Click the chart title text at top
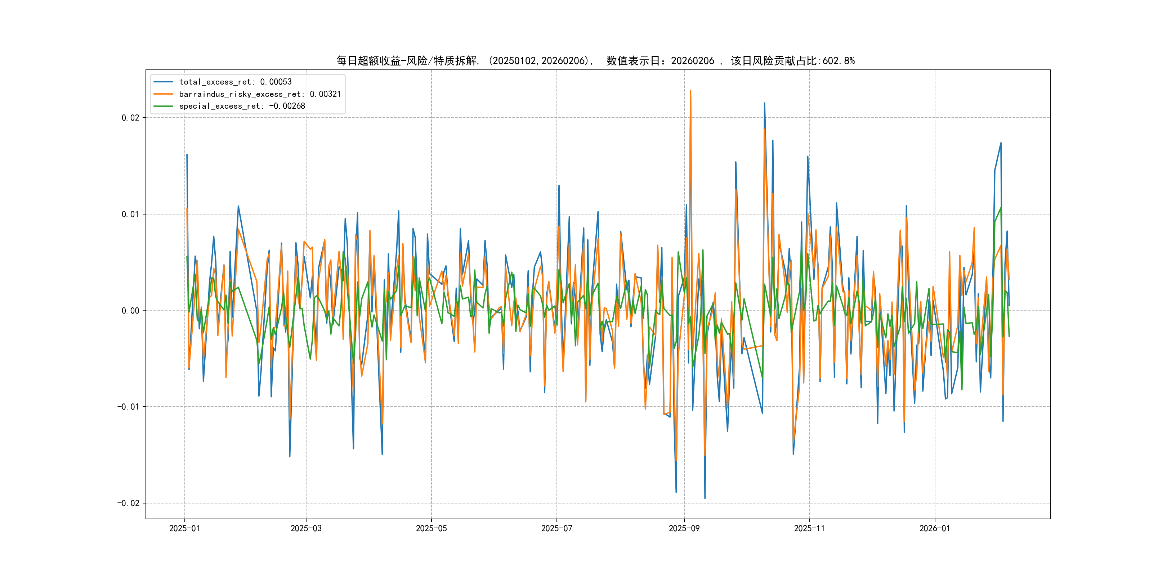Image resolution: width=1167 pixels, height=583 pixels. pos(595,61)
